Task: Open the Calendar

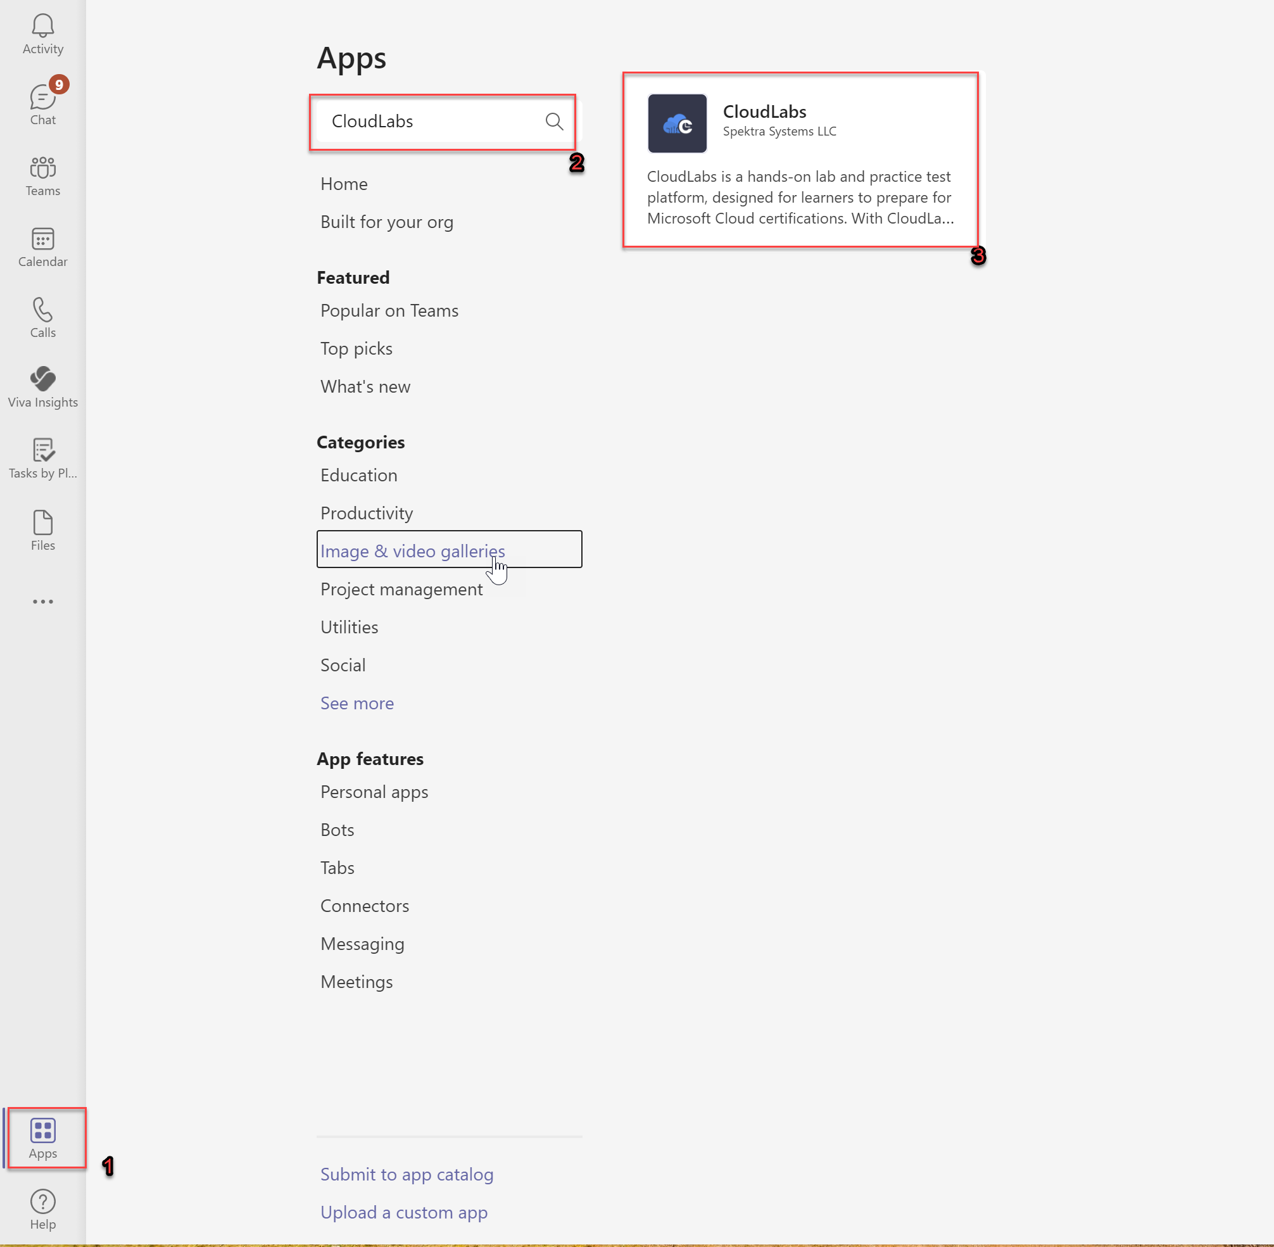Action: (x=42, y=247)
